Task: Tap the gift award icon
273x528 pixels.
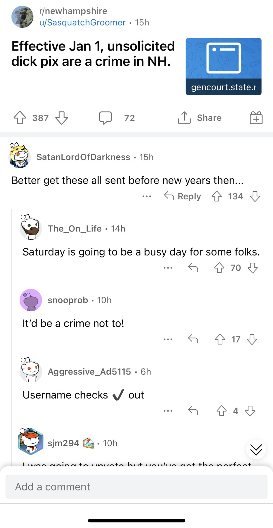Action: click(256, 118)
